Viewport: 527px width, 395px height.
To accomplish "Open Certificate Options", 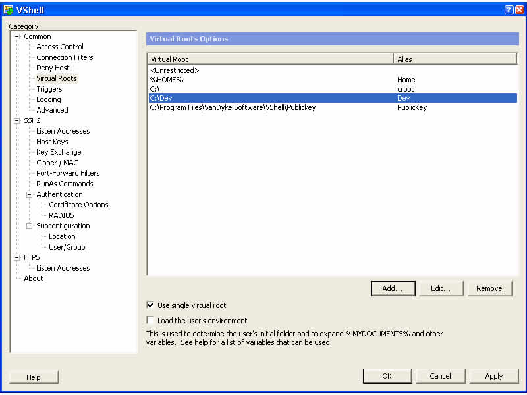I will (78, 205).
